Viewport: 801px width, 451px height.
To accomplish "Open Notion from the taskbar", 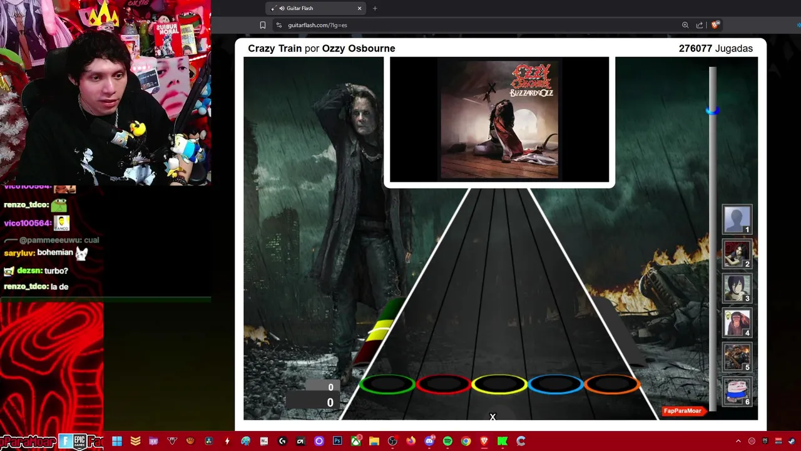I will (x=264, y=441).
